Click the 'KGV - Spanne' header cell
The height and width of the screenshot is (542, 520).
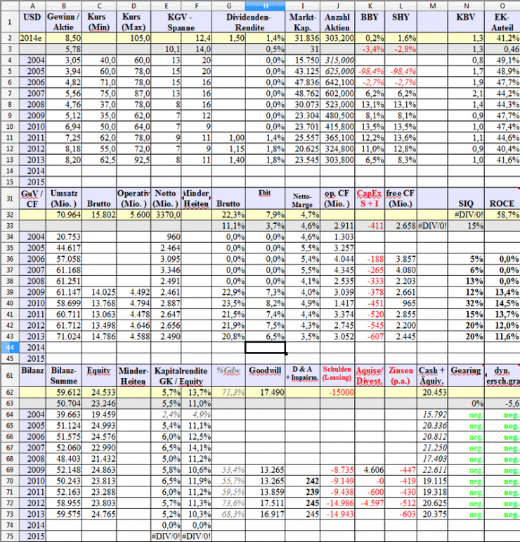tap(181, 22)
